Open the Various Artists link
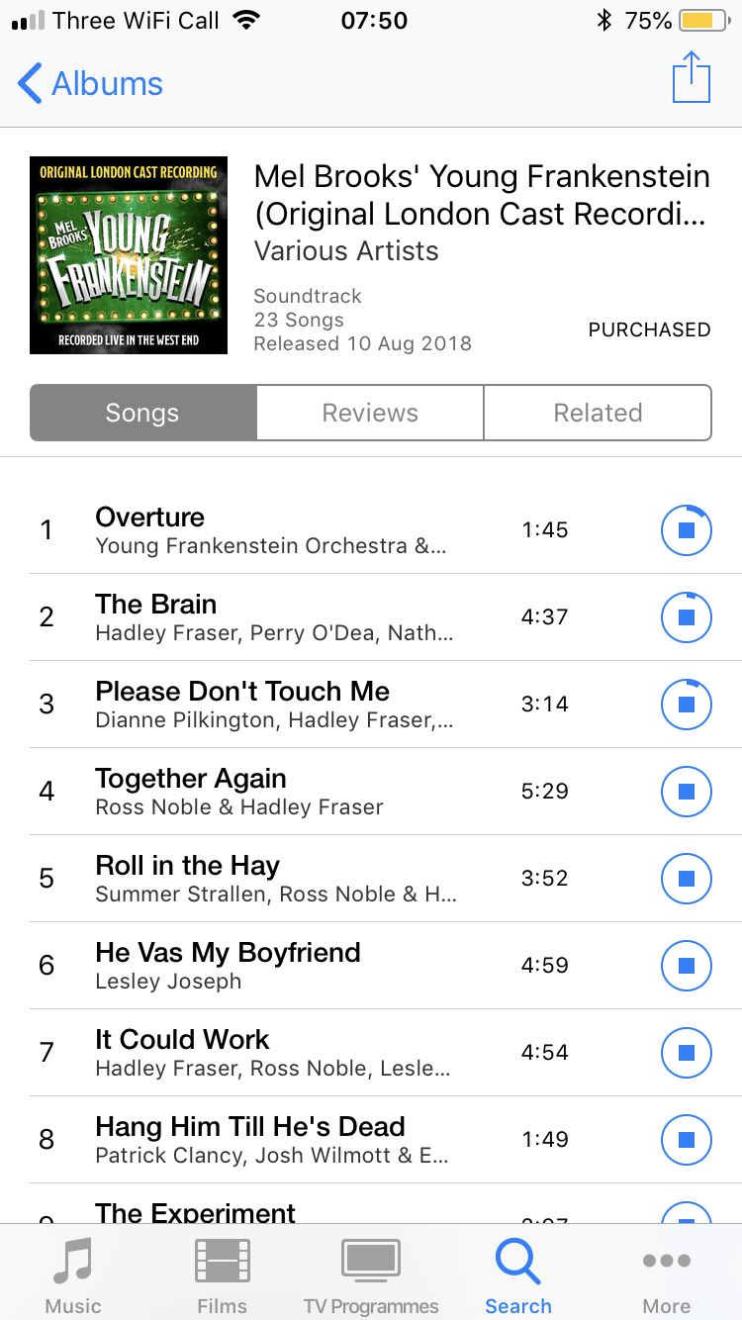Image resolution: width=742 pixels, height=1320 pixels. 346,251
